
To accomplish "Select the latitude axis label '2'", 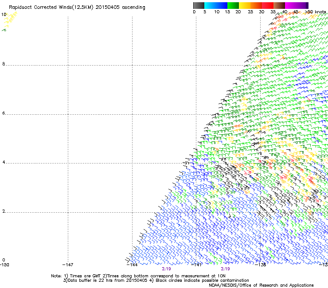I will coord(4,211).
